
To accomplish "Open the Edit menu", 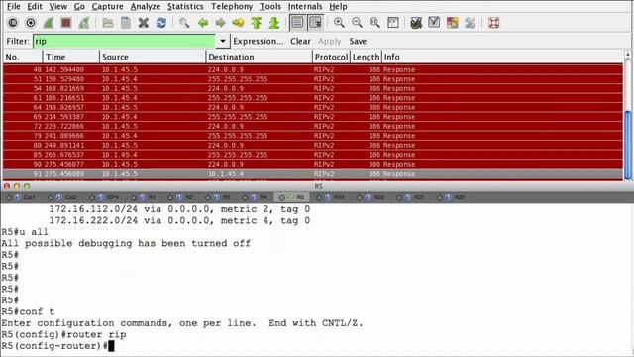I will coord(35,7).
